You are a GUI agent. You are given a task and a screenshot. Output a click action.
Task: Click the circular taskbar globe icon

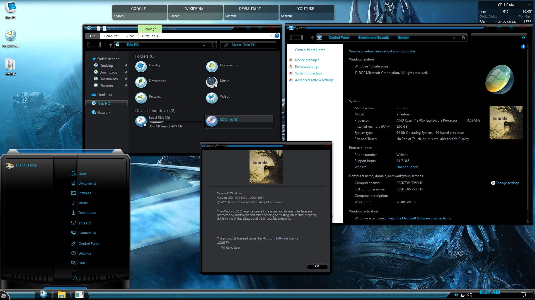coord(43,294)
